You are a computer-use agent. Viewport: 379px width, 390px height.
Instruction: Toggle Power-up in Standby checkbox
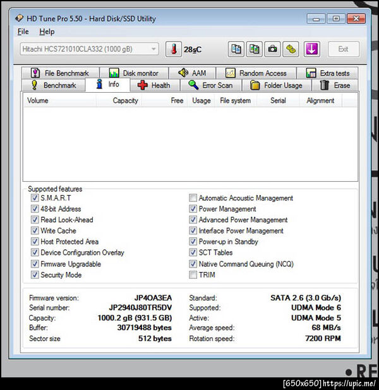pyautogui.click(x=193, y=242)
